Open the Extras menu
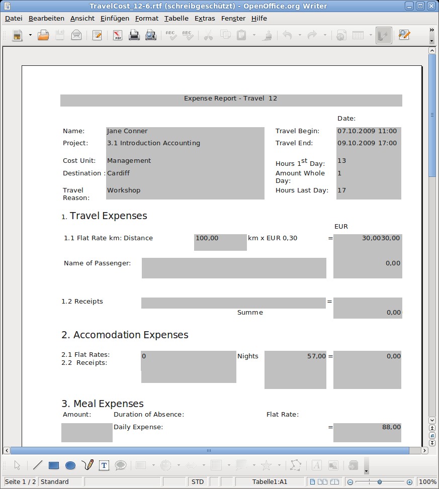The width and height of the screenshot is (439, 489). [205, 18]
